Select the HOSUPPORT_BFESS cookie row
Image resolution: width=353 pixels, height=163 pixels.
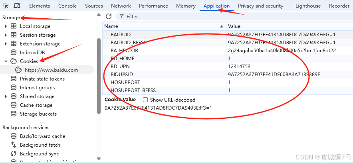tap(228, 90)
